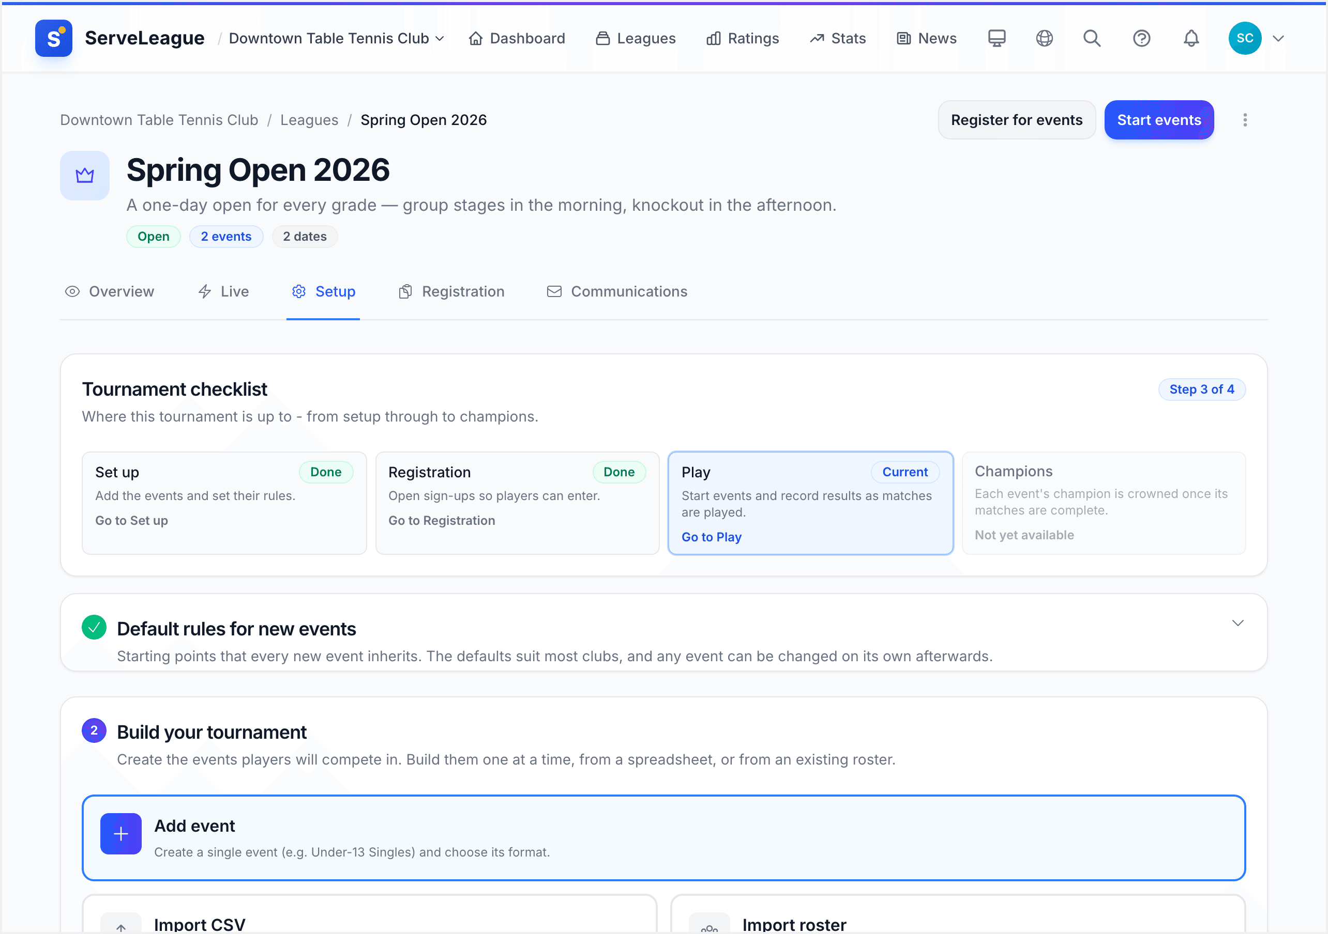Click the Start events button
The width and height of the screenshot is (1328, 934).
(1159, 120)
